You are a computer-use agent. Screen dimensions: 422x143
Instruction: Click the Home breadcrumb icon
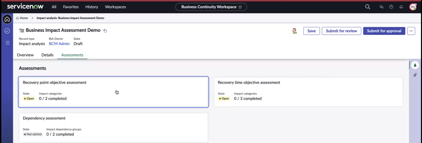[17, 18]
